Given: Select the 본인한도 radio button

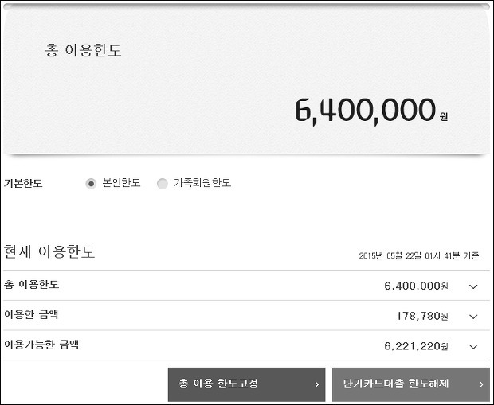Looking at the screenshot, I should (91, 184).
